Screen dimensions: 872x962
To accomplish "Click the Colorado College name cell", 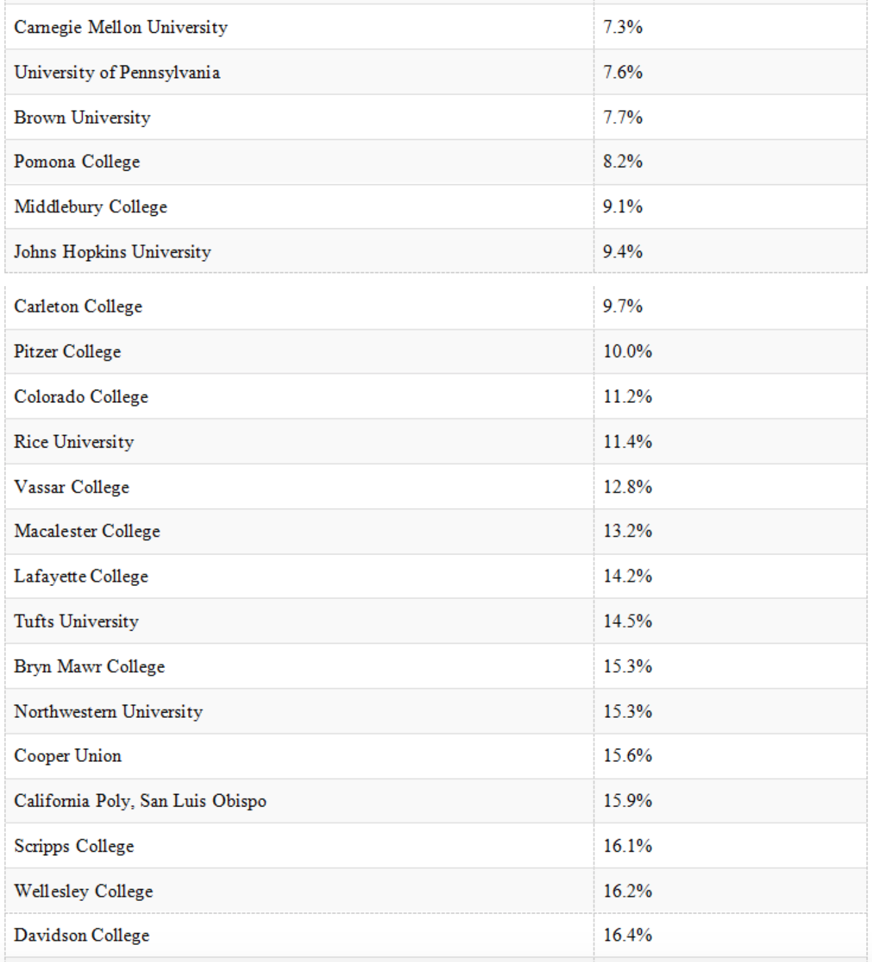I will click(x=81, y=397).
